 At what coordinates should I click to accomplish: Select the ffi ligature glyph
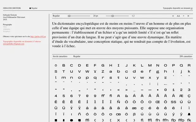(x=87, y=120)
